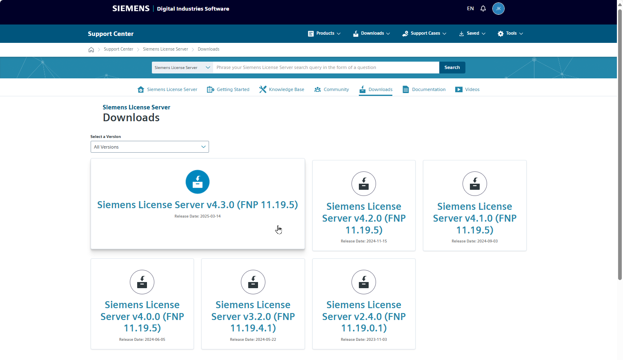Click the Downloads tab box icon

pyautogui.click(x=363, y=89)
